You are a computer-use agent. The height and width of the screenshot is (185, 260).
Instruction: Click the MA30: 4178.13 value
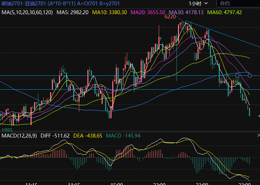click(x=186, y=12)
